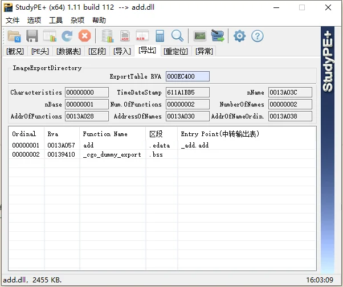Open the calculator tool icon
This screenshot has height=287, width=343.
pyautogui.click(x=160, y=36)
